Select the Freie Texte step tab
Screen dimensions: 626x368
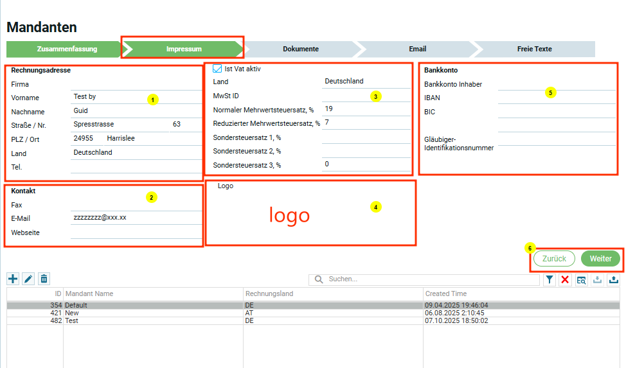(x=534, y=49)
